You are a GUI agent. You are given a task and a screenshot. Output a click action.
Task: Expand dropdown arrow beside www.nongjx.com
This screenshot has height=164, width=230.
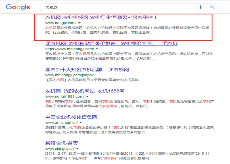[80, 23]
